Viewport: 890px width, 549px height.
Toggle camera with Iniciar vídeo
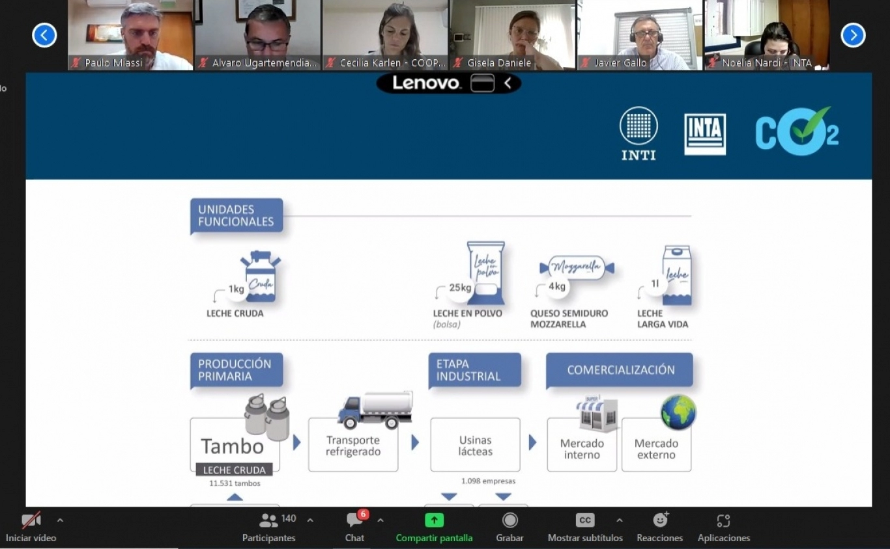pos(31,520)
